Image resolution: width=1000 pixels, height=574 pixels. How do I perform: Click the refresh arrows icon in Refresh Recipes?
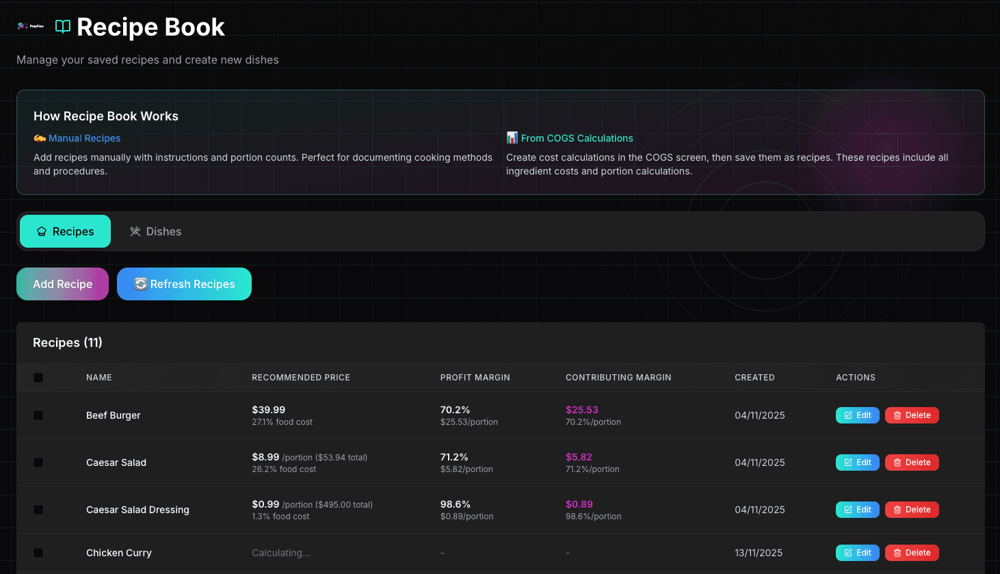tap(141, 284)
